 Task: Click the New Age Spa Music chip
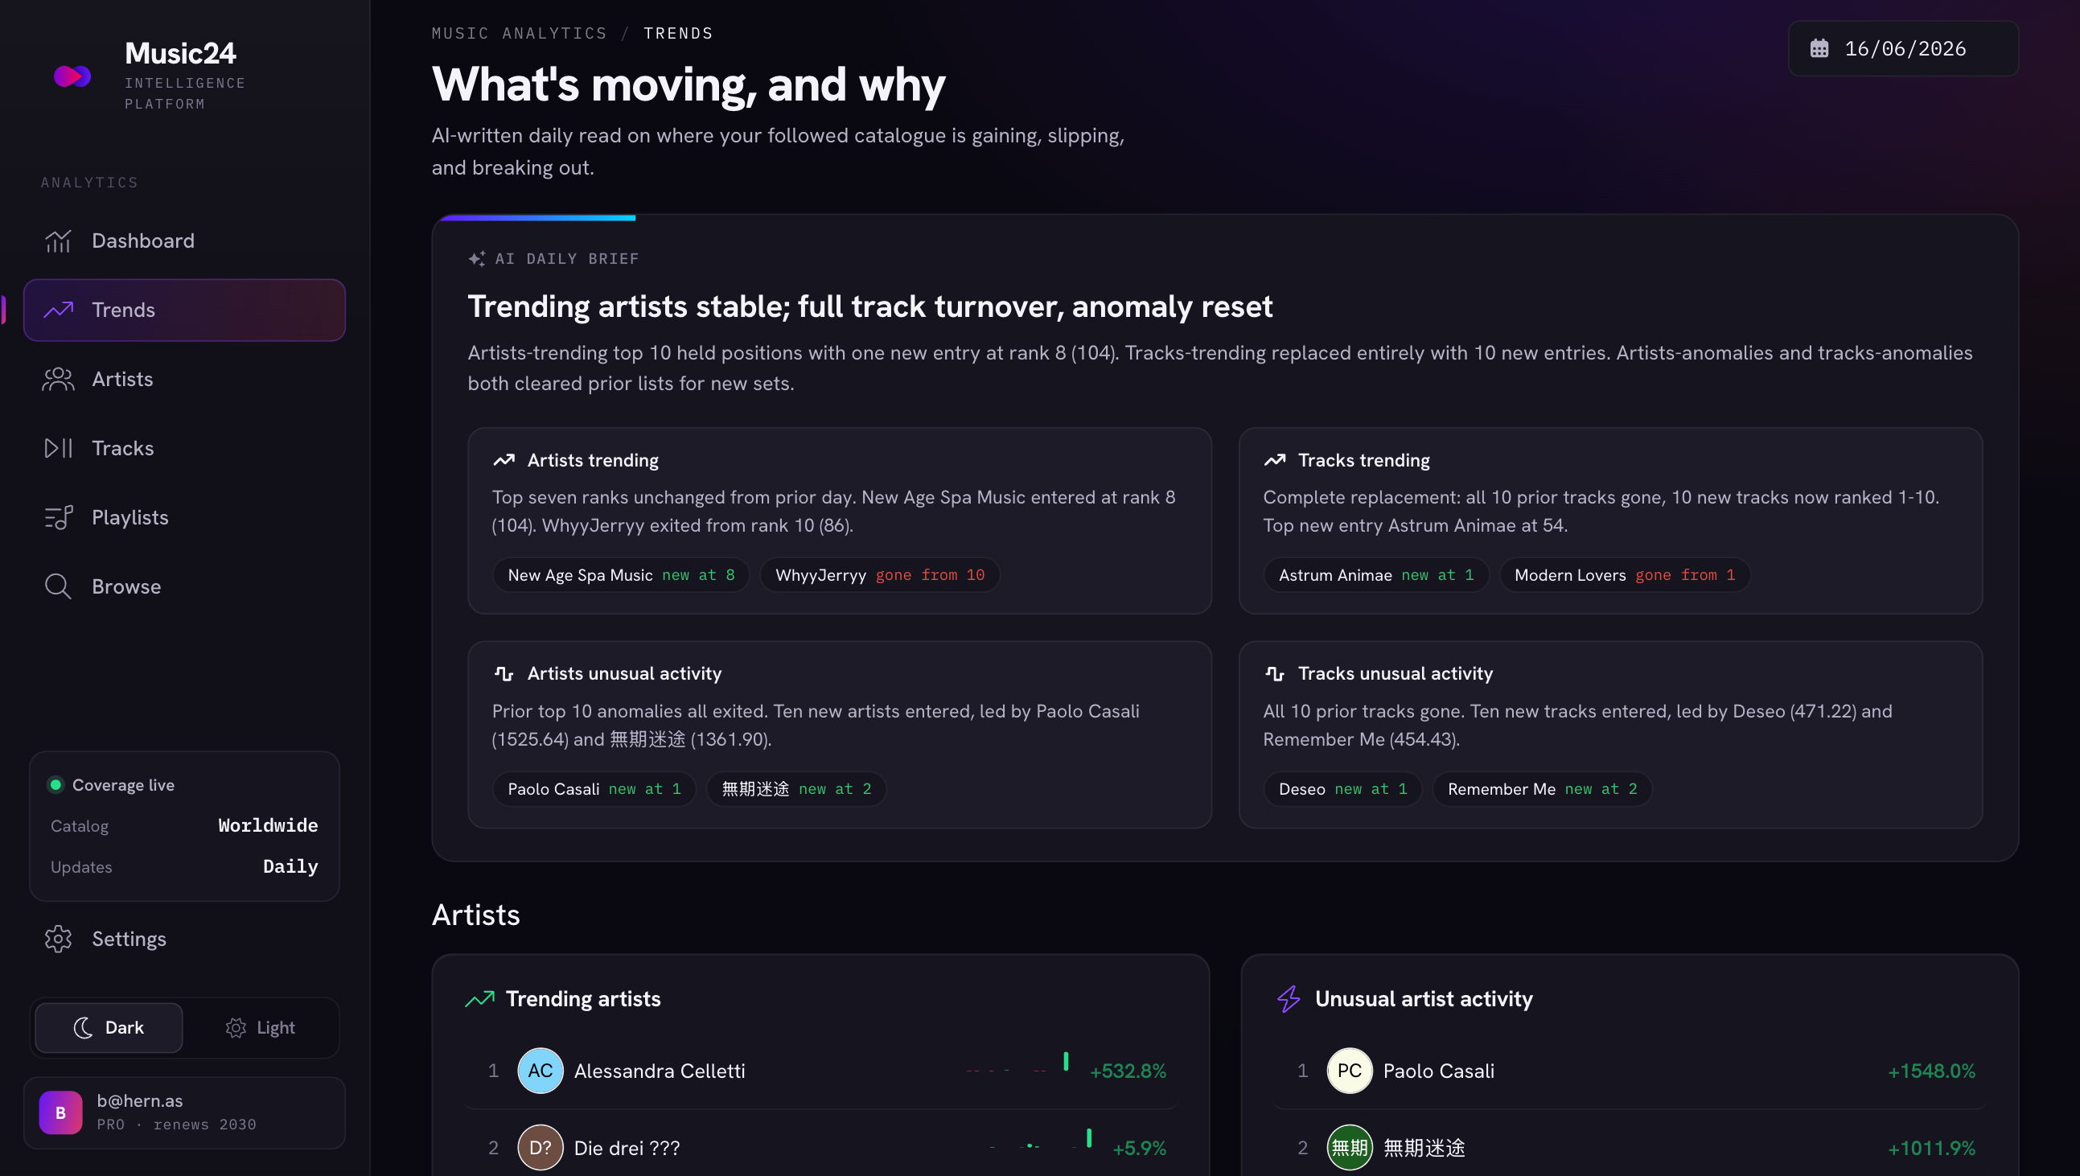pos(621,575)
